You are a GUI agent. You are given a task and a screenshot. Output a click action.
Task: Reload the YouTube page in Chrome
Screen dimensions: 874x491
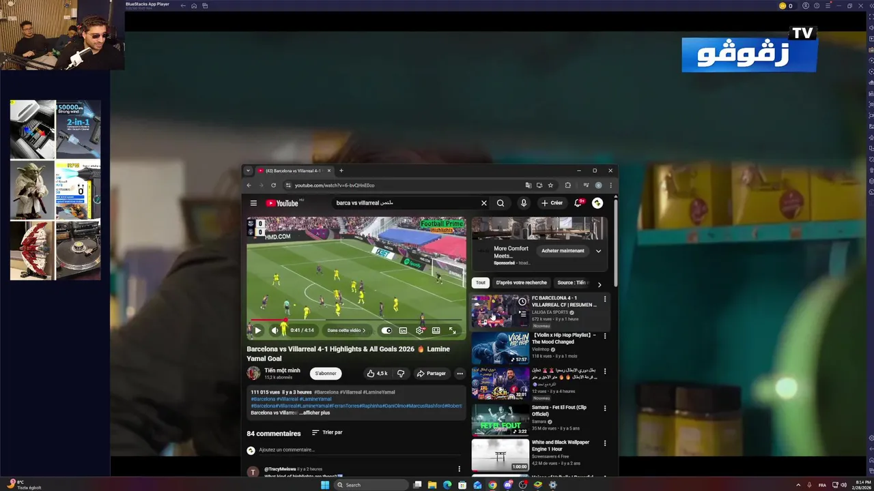pyautogui.click(x=273, y=185)
